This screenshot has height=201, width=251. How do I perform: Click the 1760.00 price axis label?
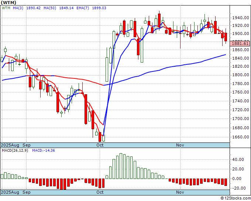point(240,92)
